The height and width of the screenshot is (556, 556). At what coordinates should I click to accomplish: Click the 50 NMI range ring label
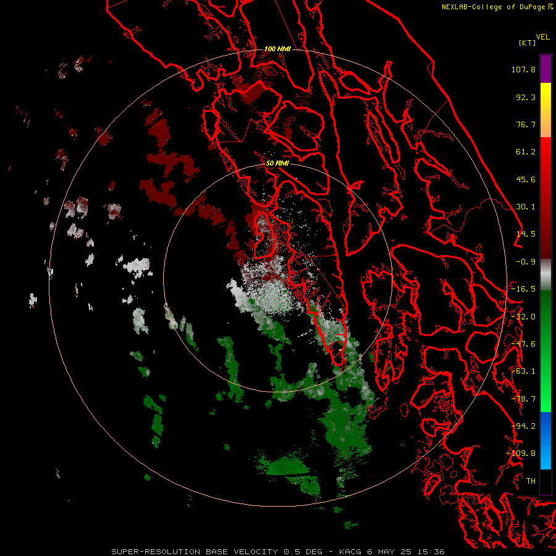point(277,164)
